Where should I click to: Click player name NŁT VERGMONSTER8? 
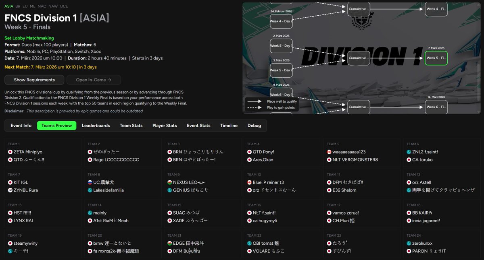click(x=355, y=160)
